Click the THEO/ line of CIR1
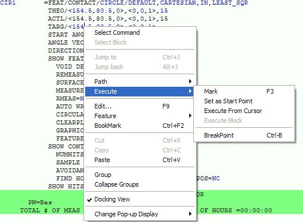Image resolution: width=303 pixels, height=222 pixels. pos(108,11)
